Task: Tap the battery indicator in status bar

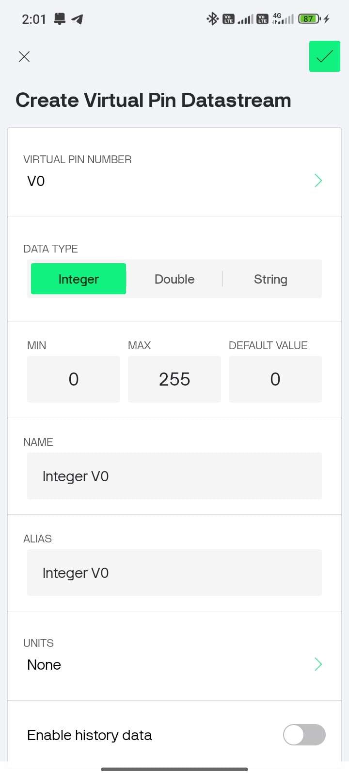Action: [x=309, y=19]
